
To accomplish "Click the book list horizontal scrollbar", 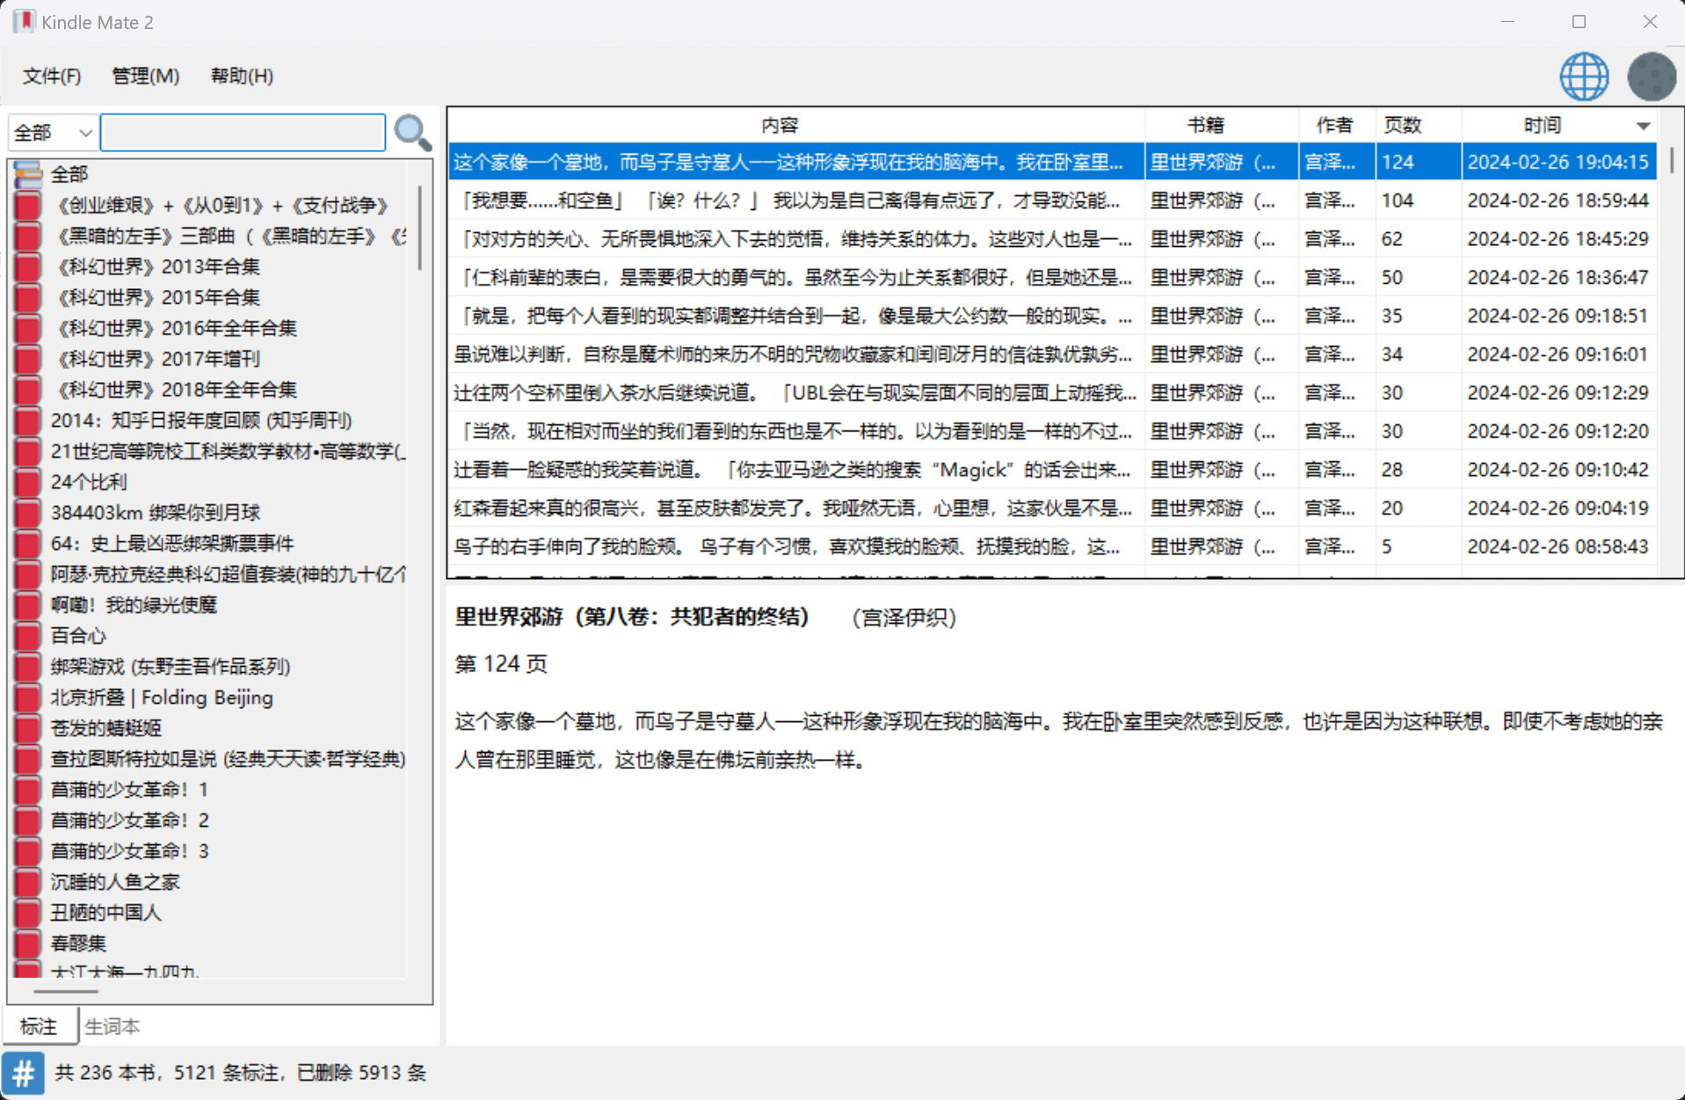I will coord(66,991).
